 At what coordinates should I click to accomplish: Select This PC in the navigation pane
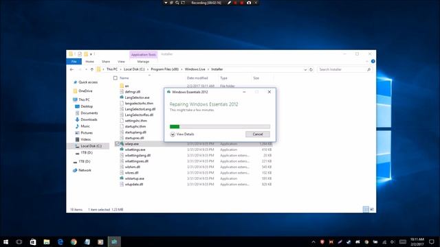84,99
